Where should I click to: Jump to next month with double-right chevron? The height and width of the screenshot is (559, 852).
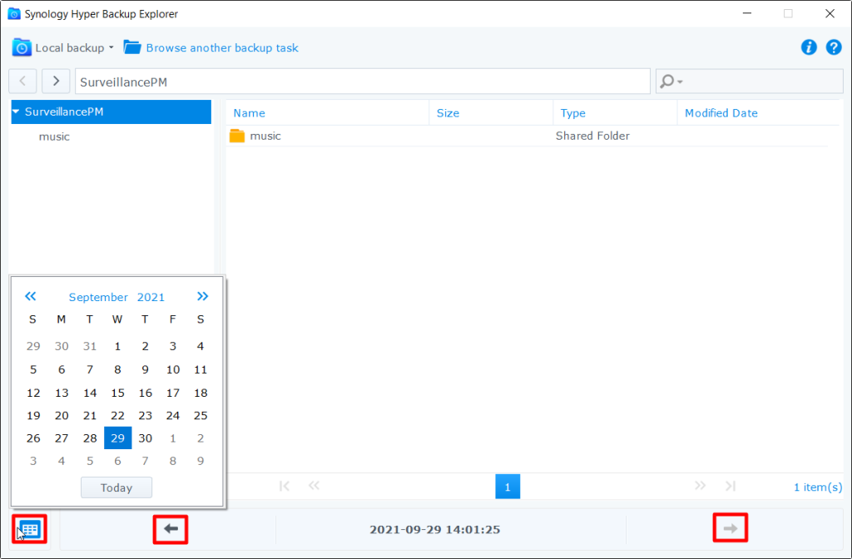point(203,297)
